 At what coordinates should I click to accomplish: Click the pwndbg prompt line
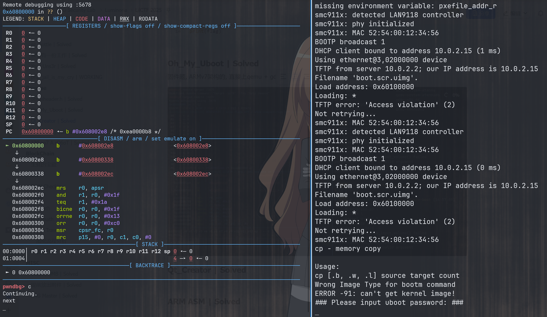click(x=17, y=286)
